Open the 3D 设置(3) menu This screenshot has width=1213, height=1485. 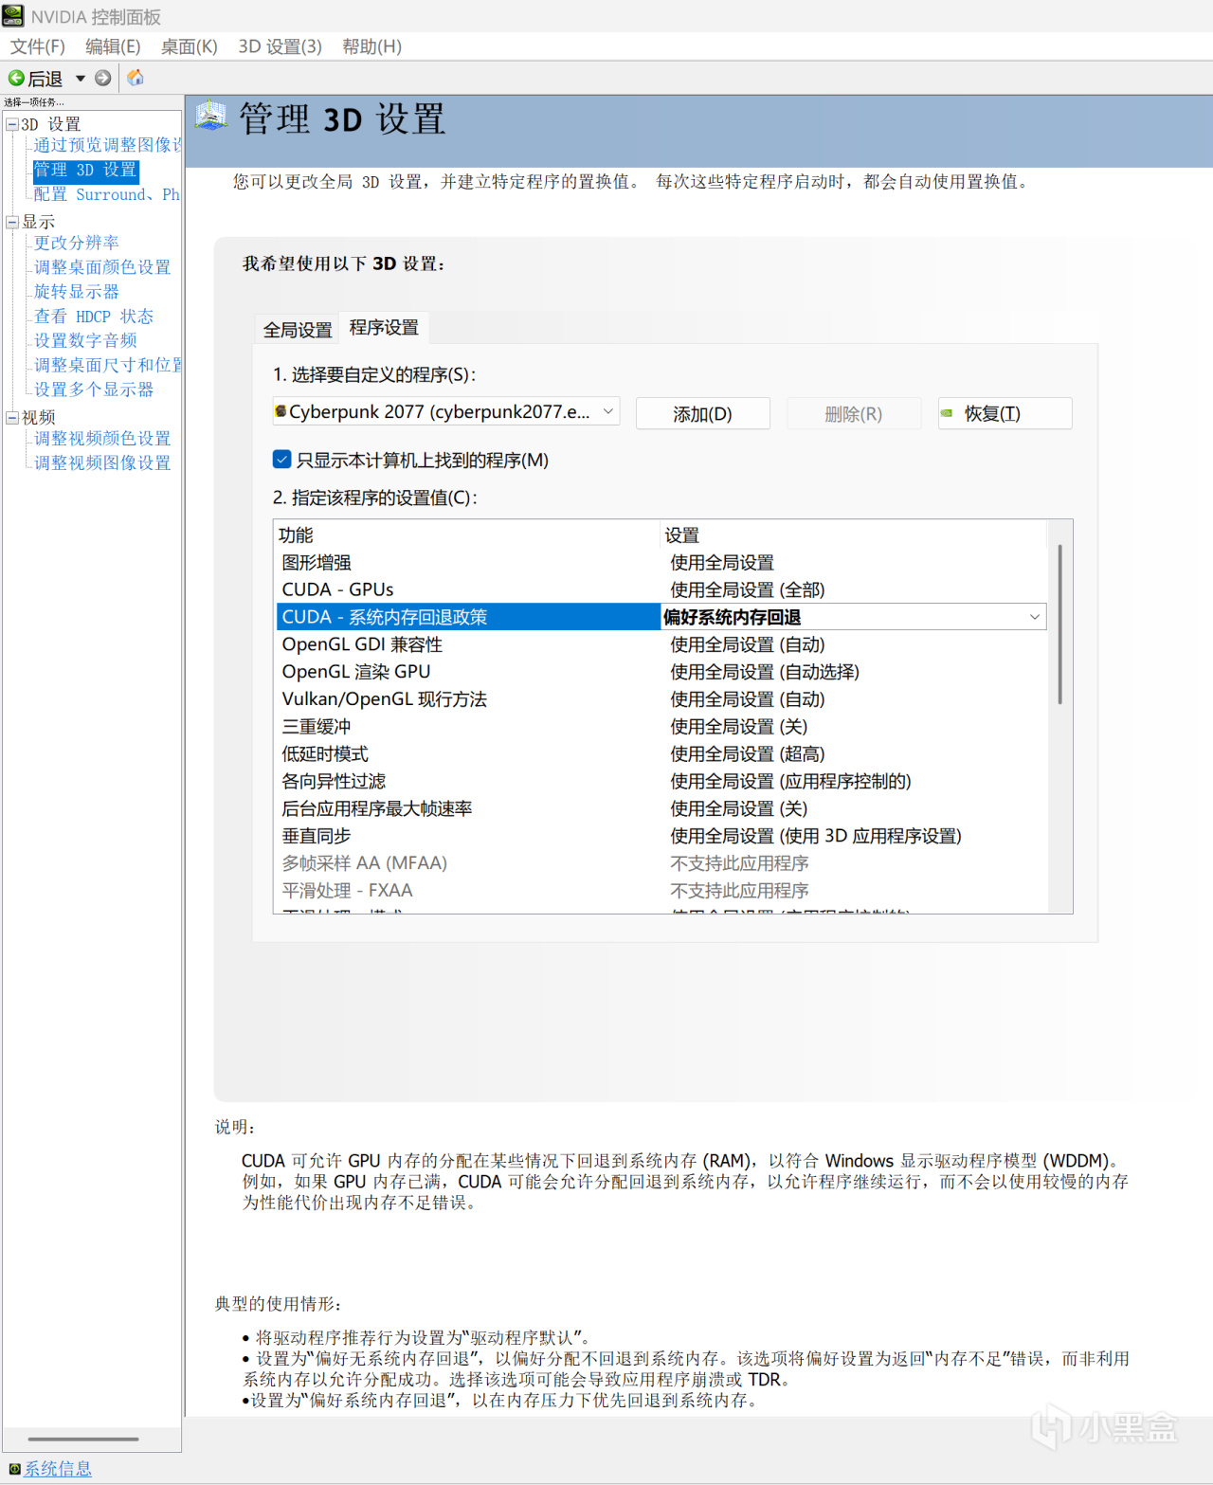tap(280, 46)
